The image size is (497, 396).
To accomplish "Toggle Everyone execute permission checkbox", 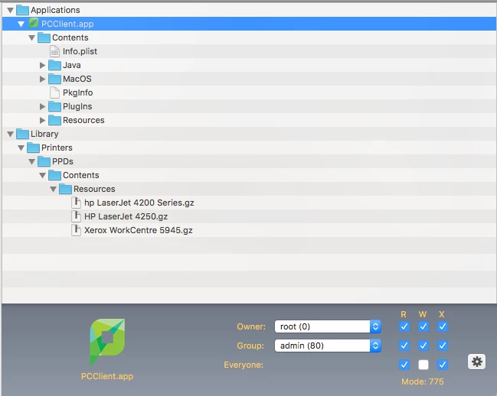I will pyautogui.click(x=443, y=365).
